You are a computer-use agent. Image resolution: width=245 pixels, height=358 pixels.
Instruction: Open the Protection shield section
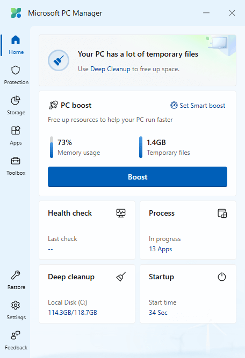16,75
